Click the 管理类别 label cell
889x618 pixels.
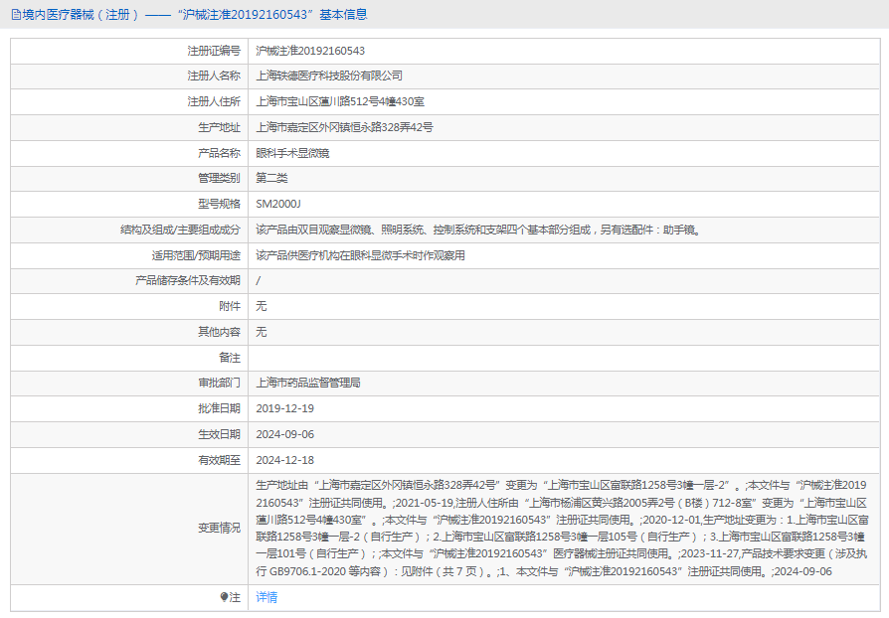129,179
